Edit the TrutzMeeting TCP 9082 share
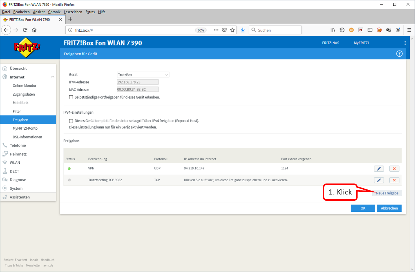Image resolution: width=415 pixels, height=272 pixels. click(379, 180)
